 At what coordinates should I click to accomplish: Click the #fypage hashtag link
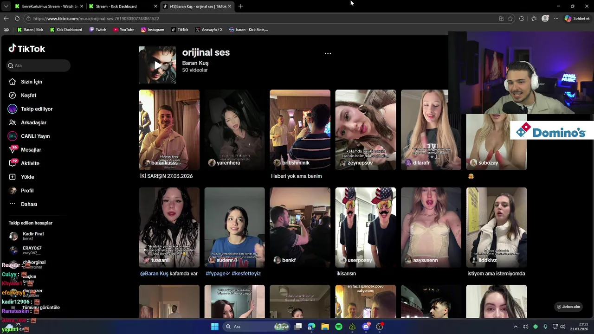coord(218,274)
